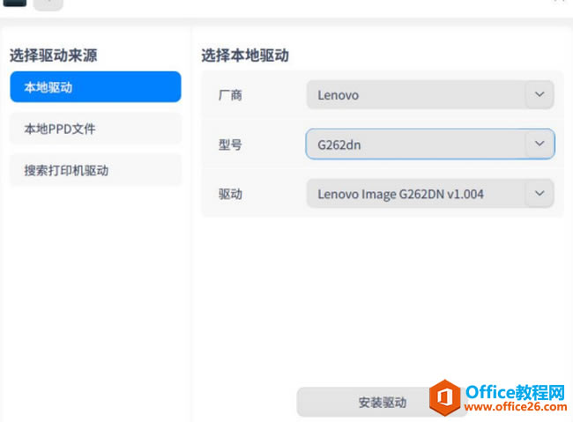Expand the 驱动 dropdown with Lenovo Image G262DN v1.004
Viewport: 573px width, 422px height.
point(430,194)
